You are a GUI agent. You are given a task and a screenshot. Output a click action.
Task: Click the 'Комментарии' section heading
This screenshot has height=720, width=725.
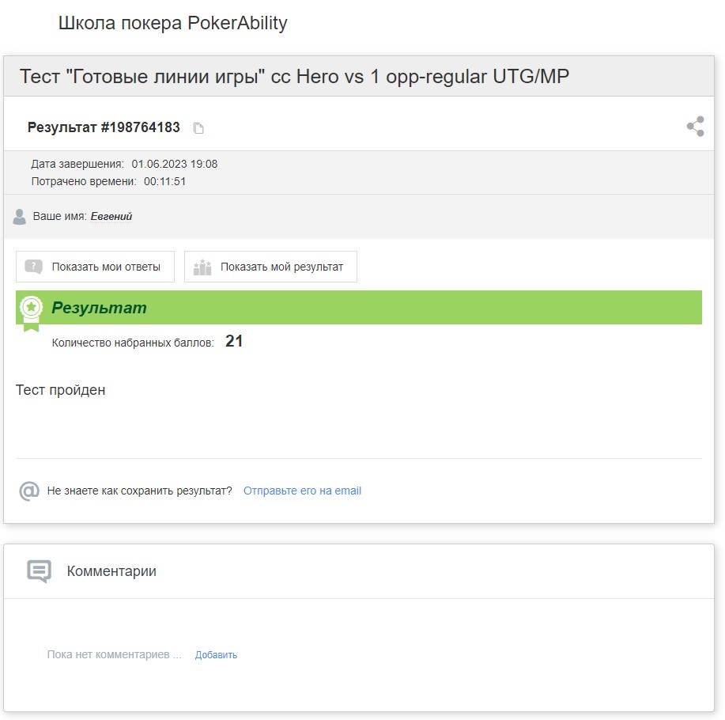(x=111, y=571)
